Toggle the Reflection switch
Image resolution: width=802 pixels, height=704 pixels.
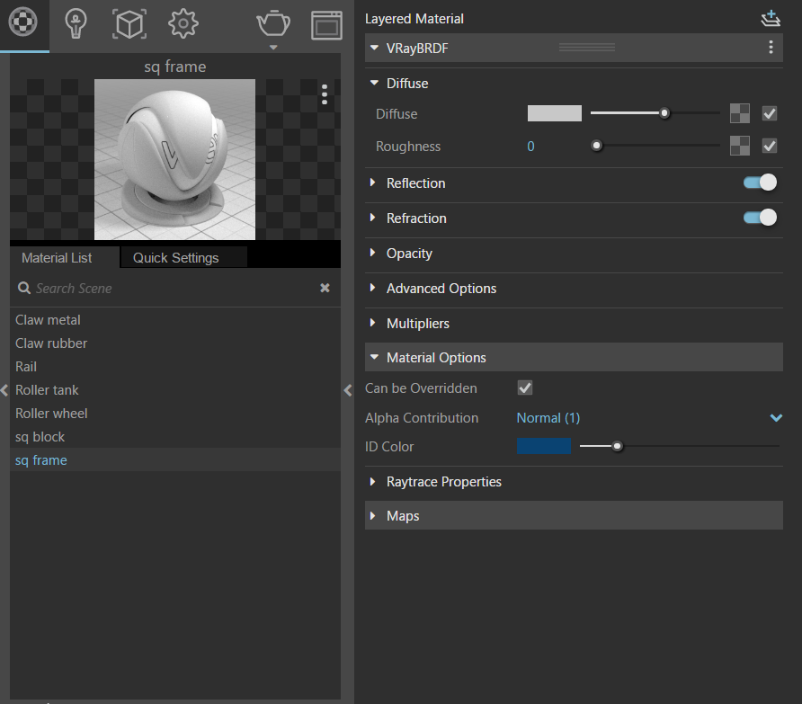pos(760,183)
